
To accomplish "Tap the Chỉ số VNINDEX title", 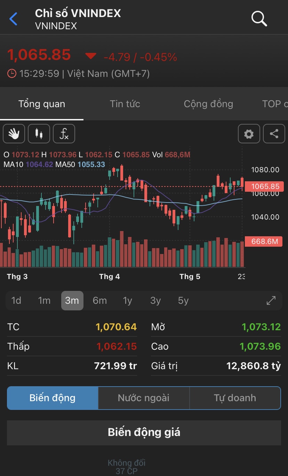I will (x=78, y=13).
